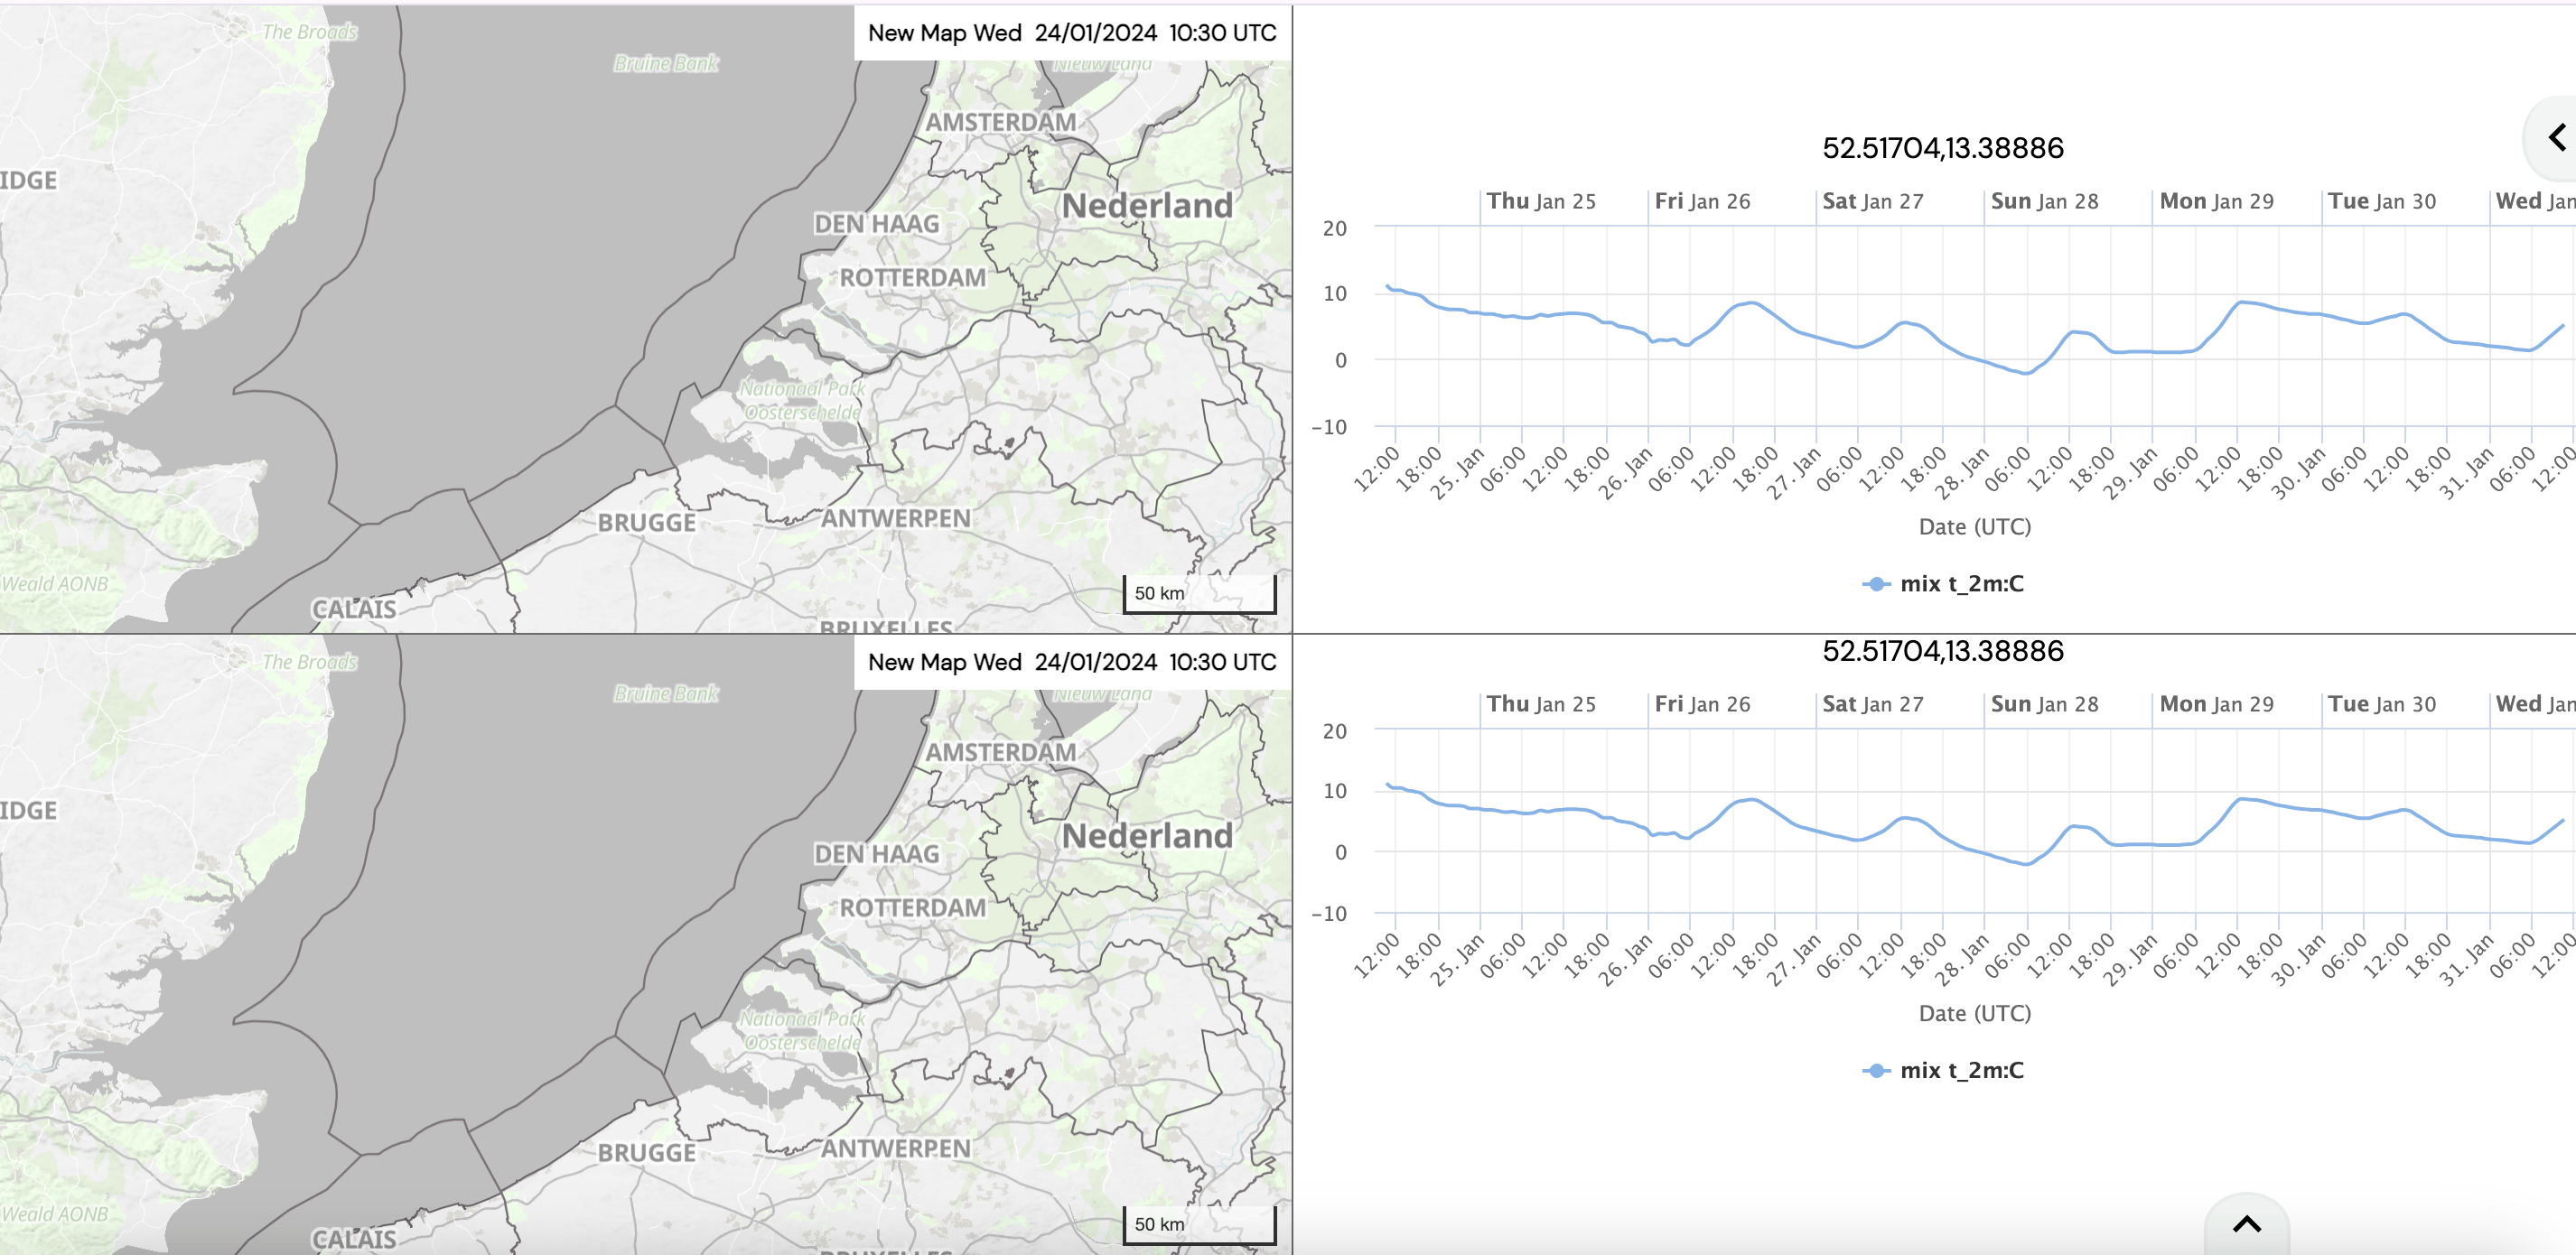Click the 25. Jan tick in top chart
Image resolution: width=2576 pixels, height=1255 pixels.
point(1457,473)
